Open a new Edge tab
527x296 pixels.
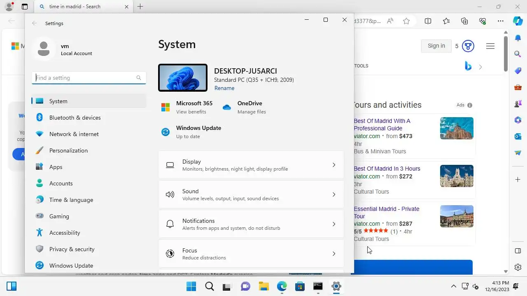[x=140, y=7]
